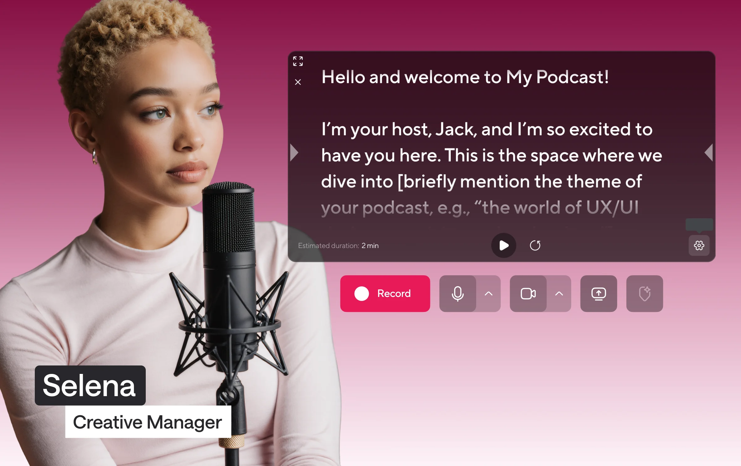The height and width of the screenshot is (466, 741).
Task: Click the sparkle shield effects icon
Action: 644,293
